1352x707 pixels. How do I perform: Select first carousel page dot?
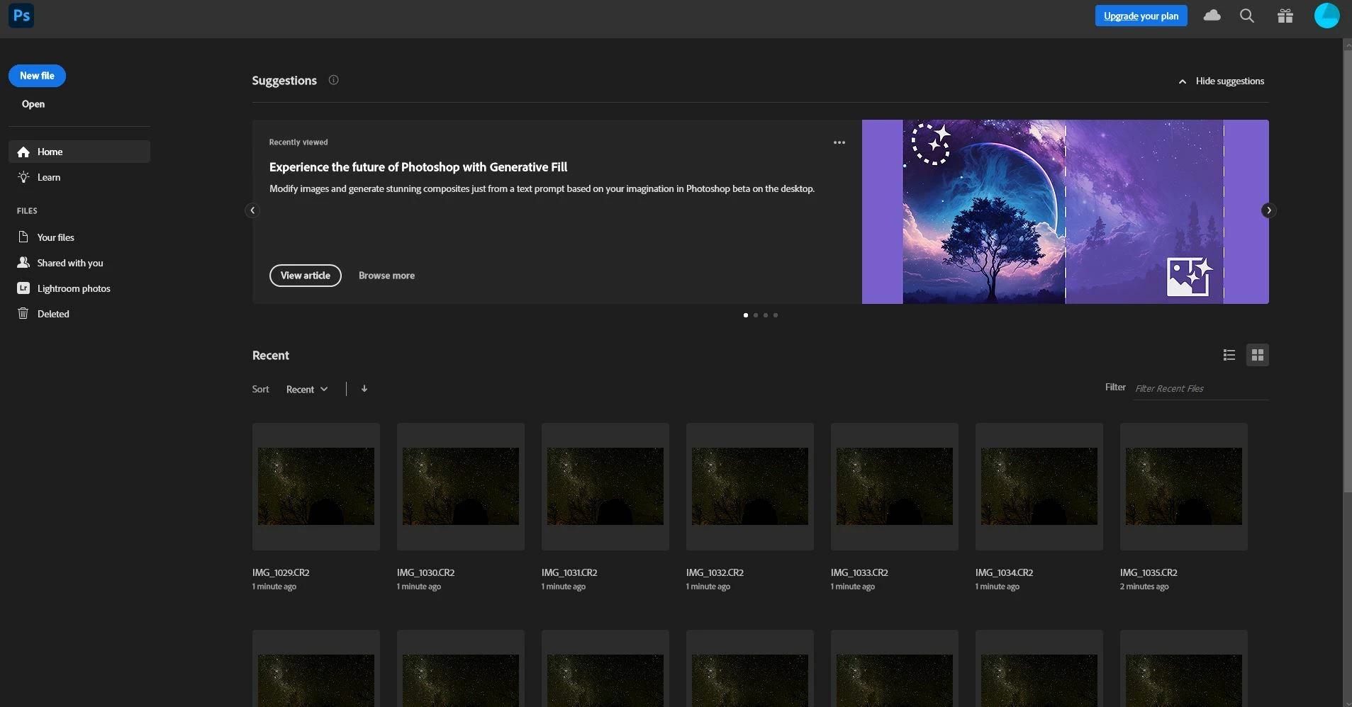point(746,315)
